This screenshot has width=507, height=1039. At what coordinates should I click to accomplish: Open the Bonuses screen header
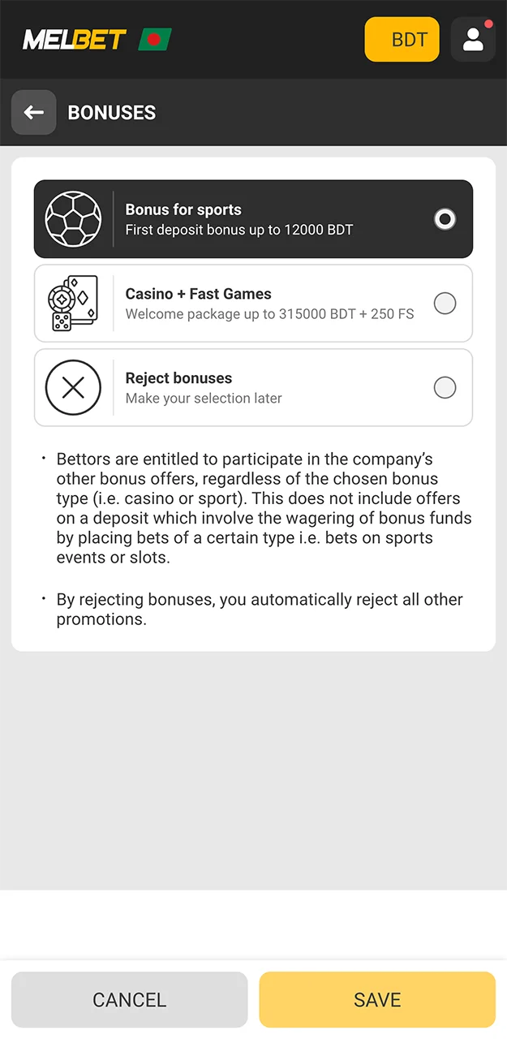pos(112,112)
